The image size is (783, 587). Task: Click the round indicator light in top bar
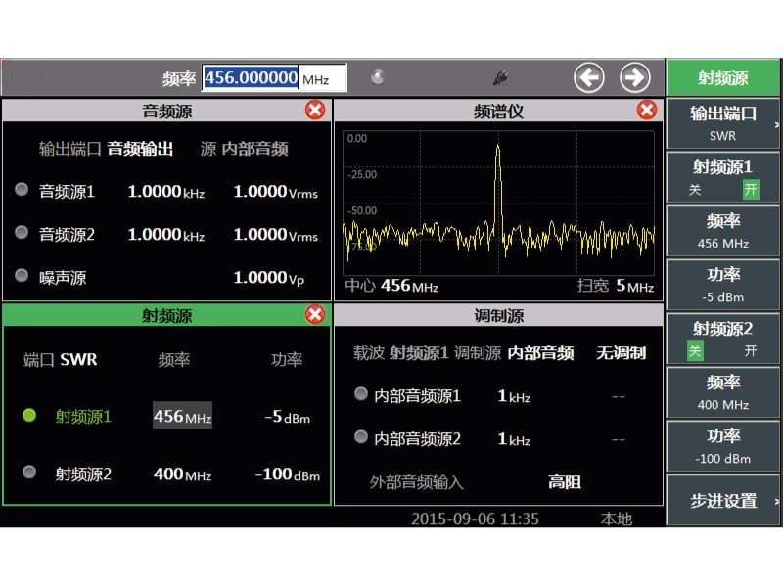[x=378, y=77]
